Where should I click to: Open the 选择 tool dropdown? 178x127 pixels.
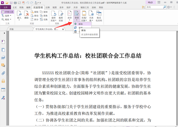click(6, 16)
